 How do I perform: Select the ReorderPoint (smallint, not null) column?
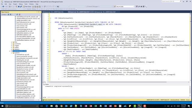(x=25, y=67)
